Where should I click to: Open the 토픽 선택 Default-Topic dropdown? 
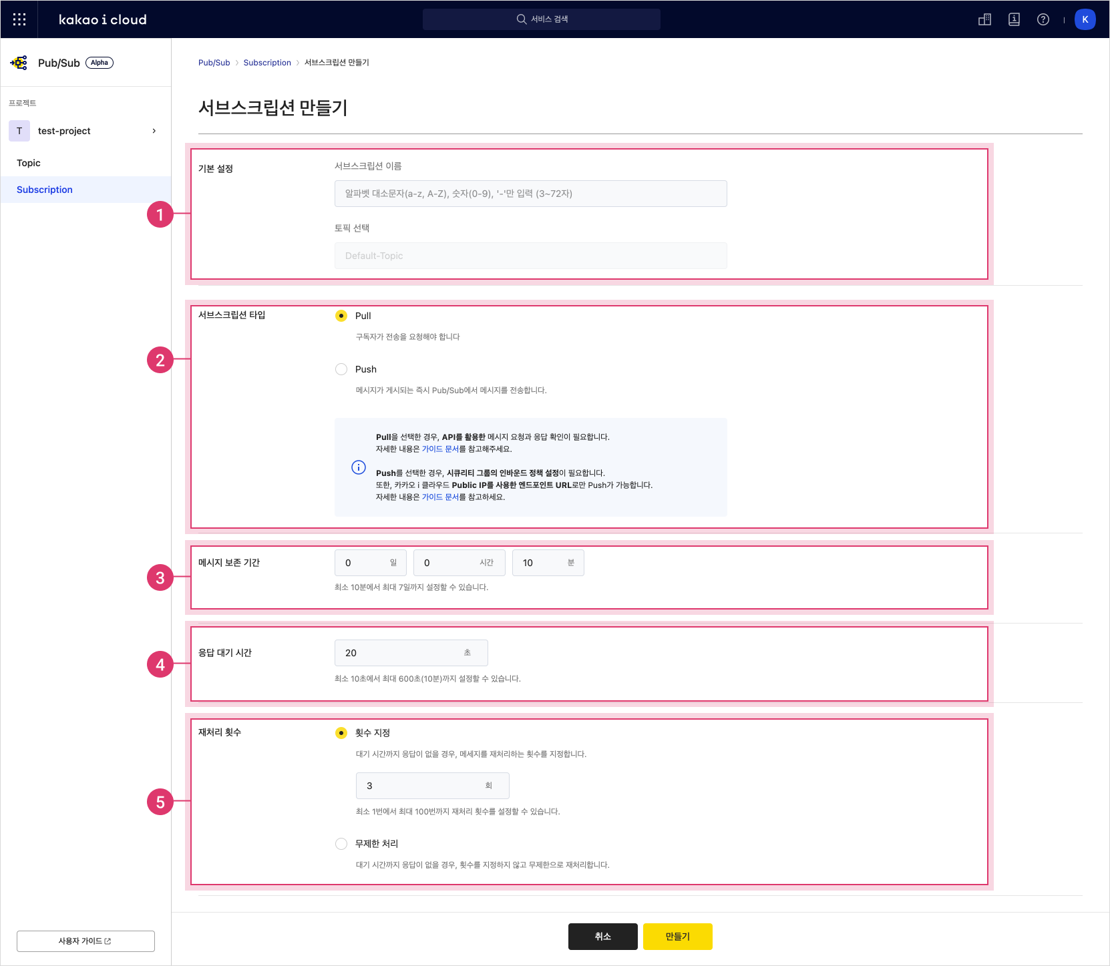coord(531,256)
